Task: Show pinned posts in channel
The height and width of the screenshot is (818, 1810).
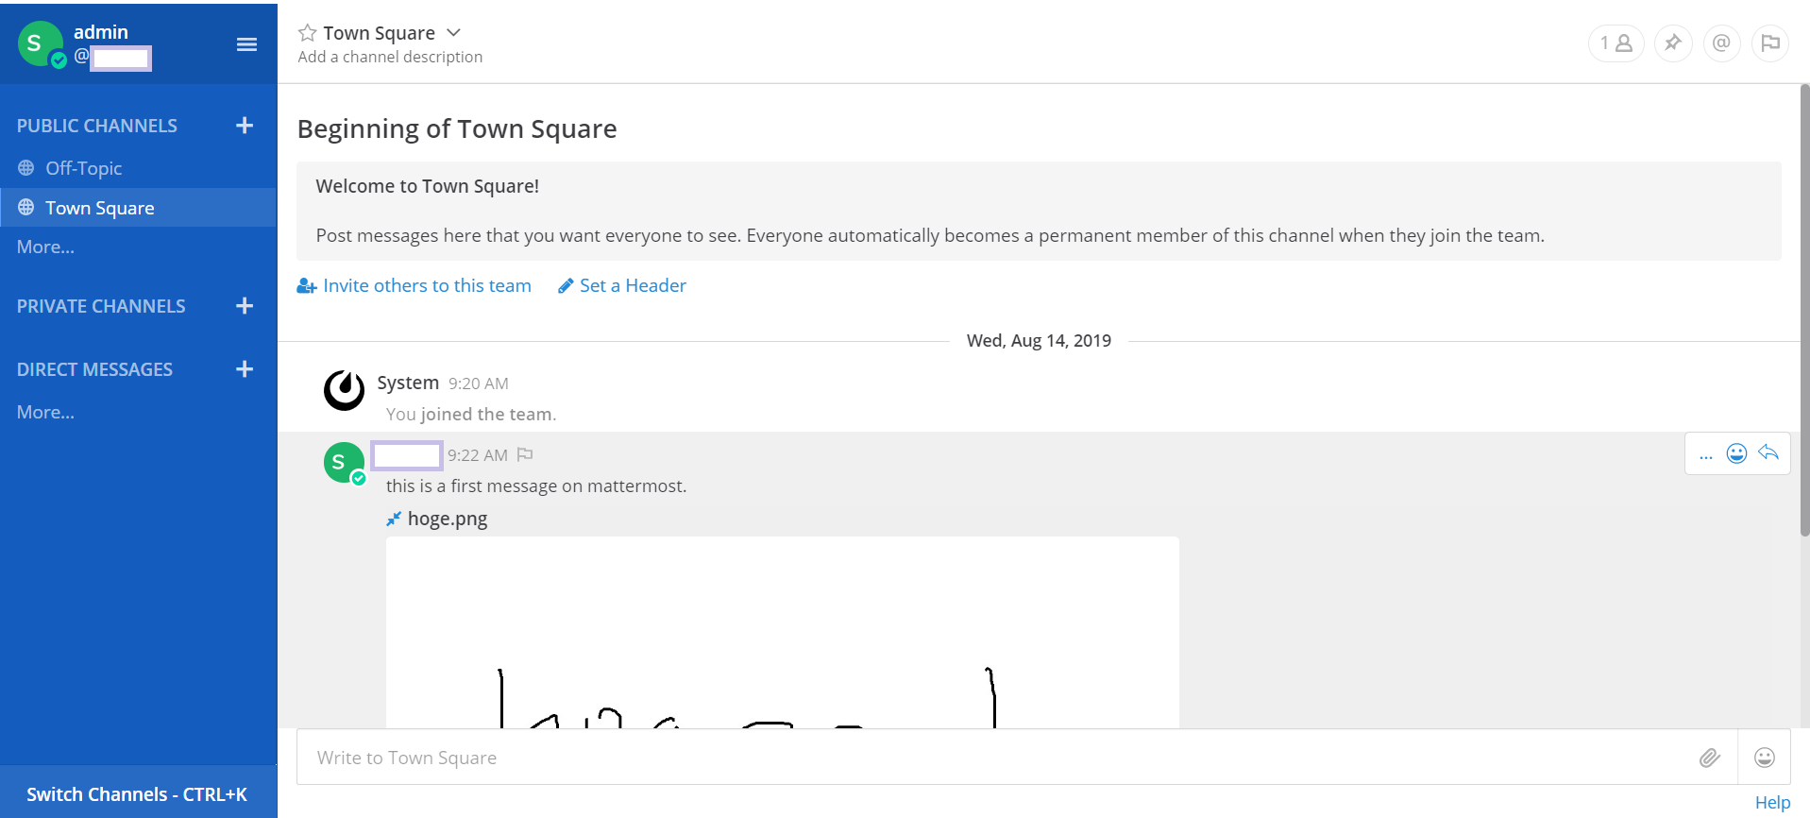Action: 1673,43
